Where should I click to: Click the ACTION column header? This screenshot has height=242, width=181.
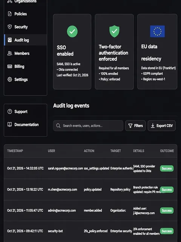89,151
